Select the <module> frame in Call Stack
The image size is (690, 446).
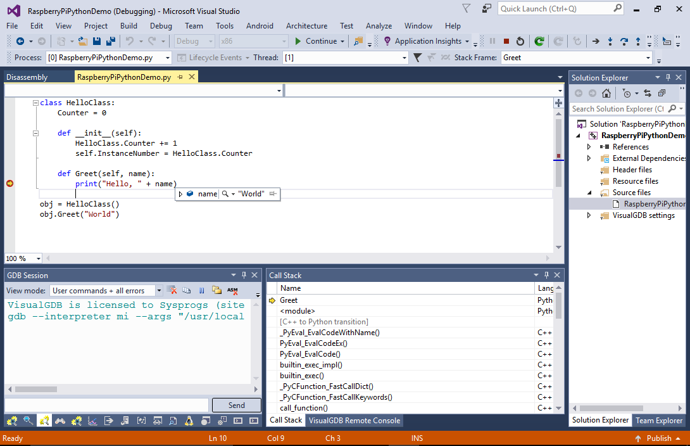click(x=298, y=311)
